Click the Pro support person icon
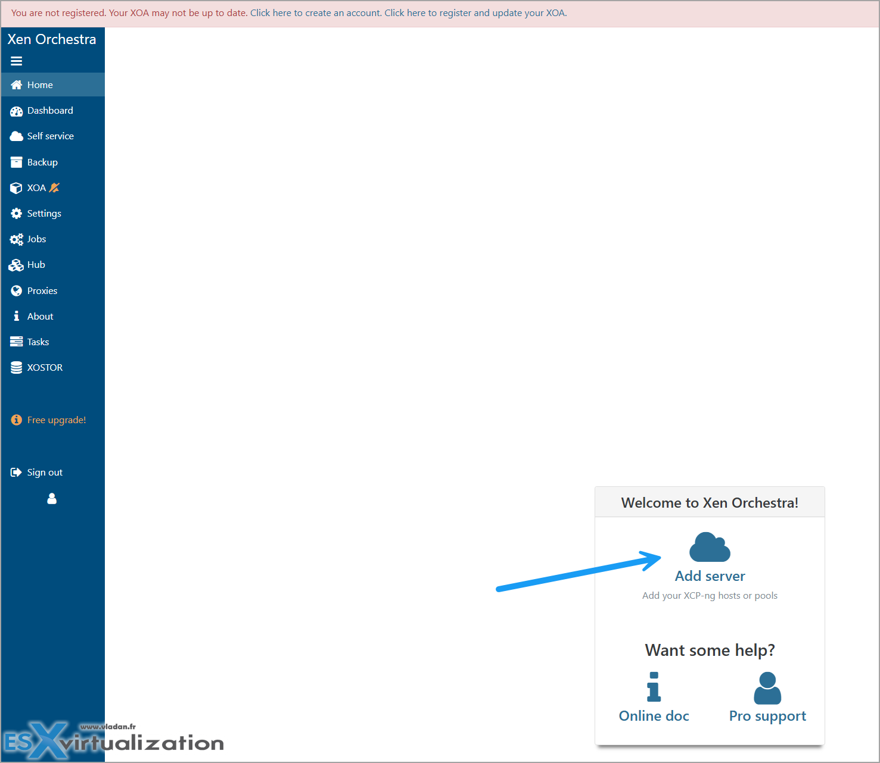The width and height of the screenshot is (880, 763). click(767, 688)
